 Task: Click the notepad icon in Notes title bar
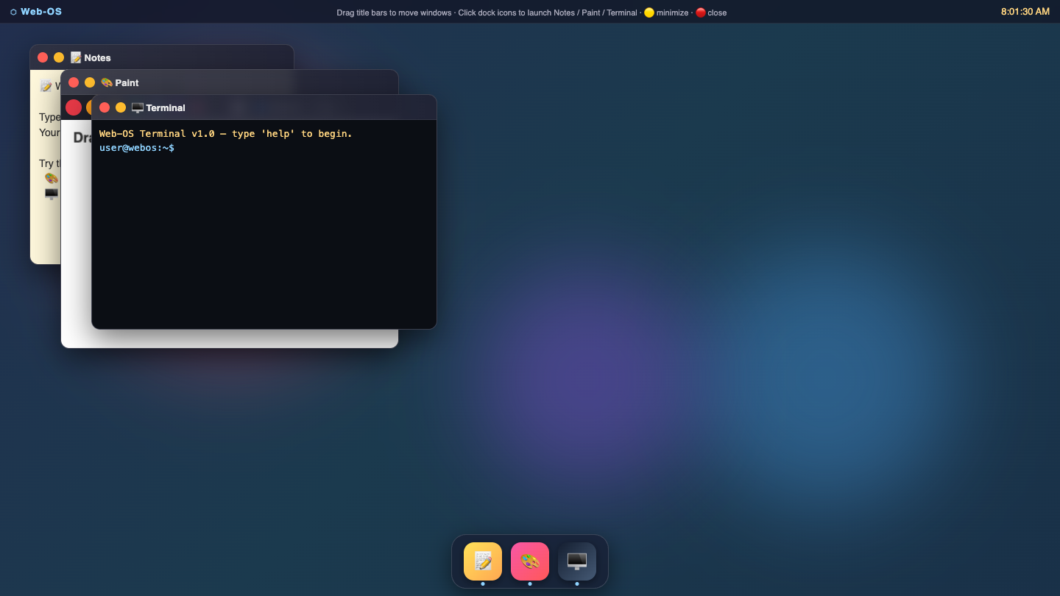(76, 57)
